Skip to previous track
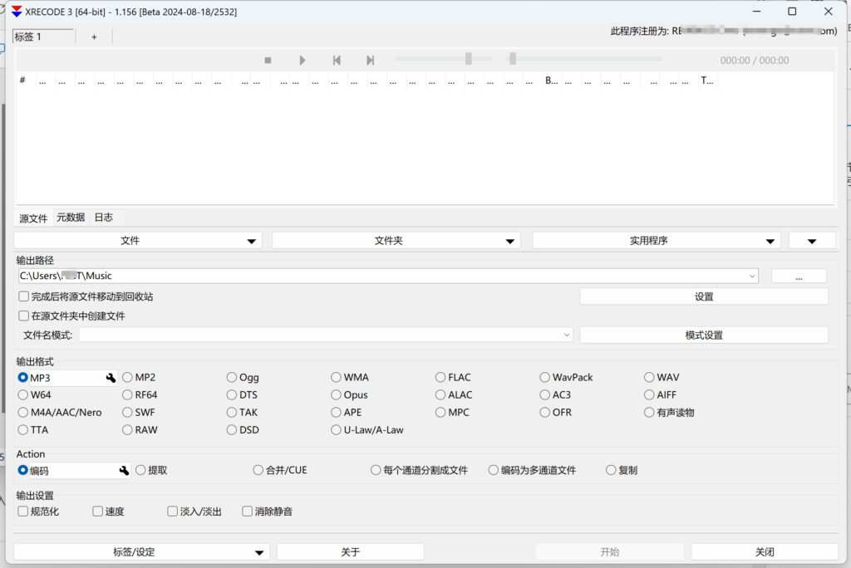Viewport: 851px width, 568px height. point(337,61)
